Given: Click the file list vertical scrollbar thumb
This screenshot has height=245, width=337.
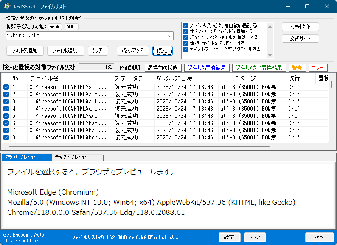Looking at the screenshot, I should click(x=332, y=84).
